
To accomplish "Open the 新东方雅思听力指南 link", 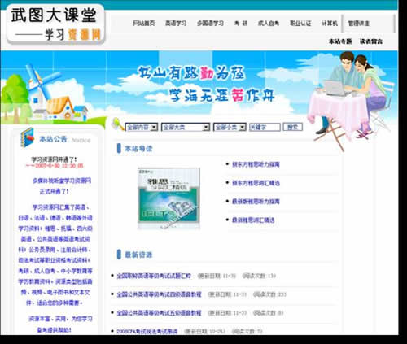I will tap(256, 164).
